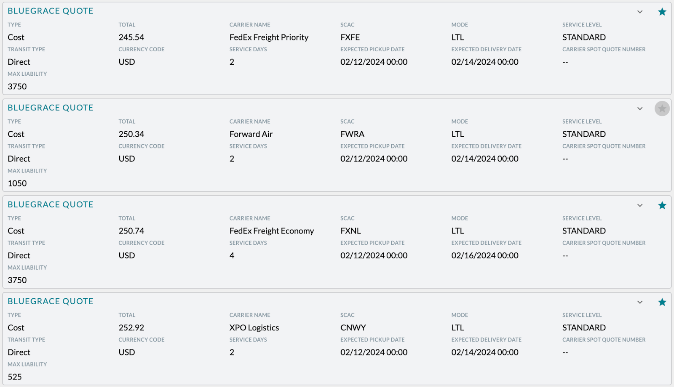674x387 pixels.
Task: Click max liability 3750 in FedEx Economy quote
Action: [17, 280]
